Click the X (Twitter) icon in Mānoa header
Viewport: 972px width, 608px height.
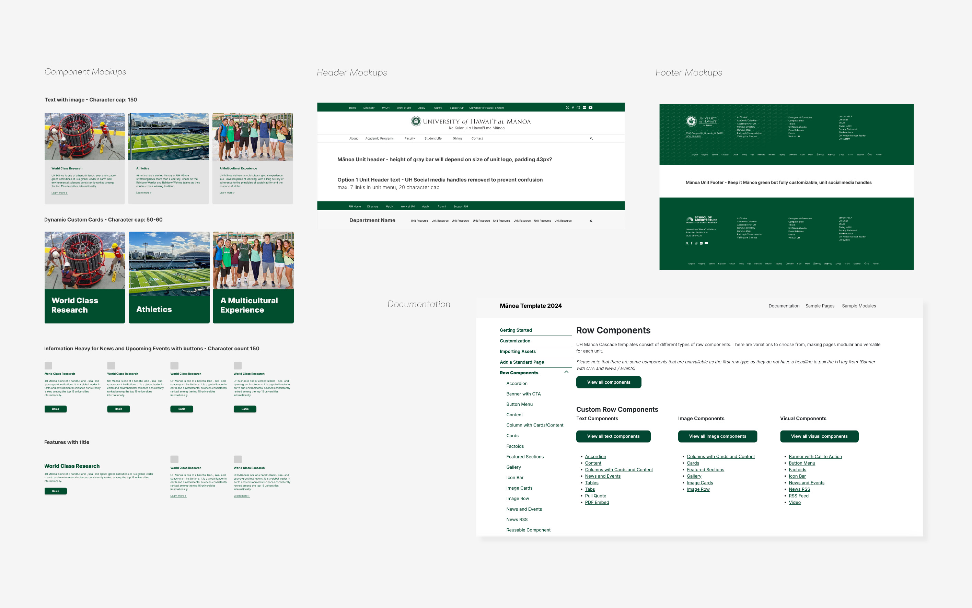coord(567,108)
